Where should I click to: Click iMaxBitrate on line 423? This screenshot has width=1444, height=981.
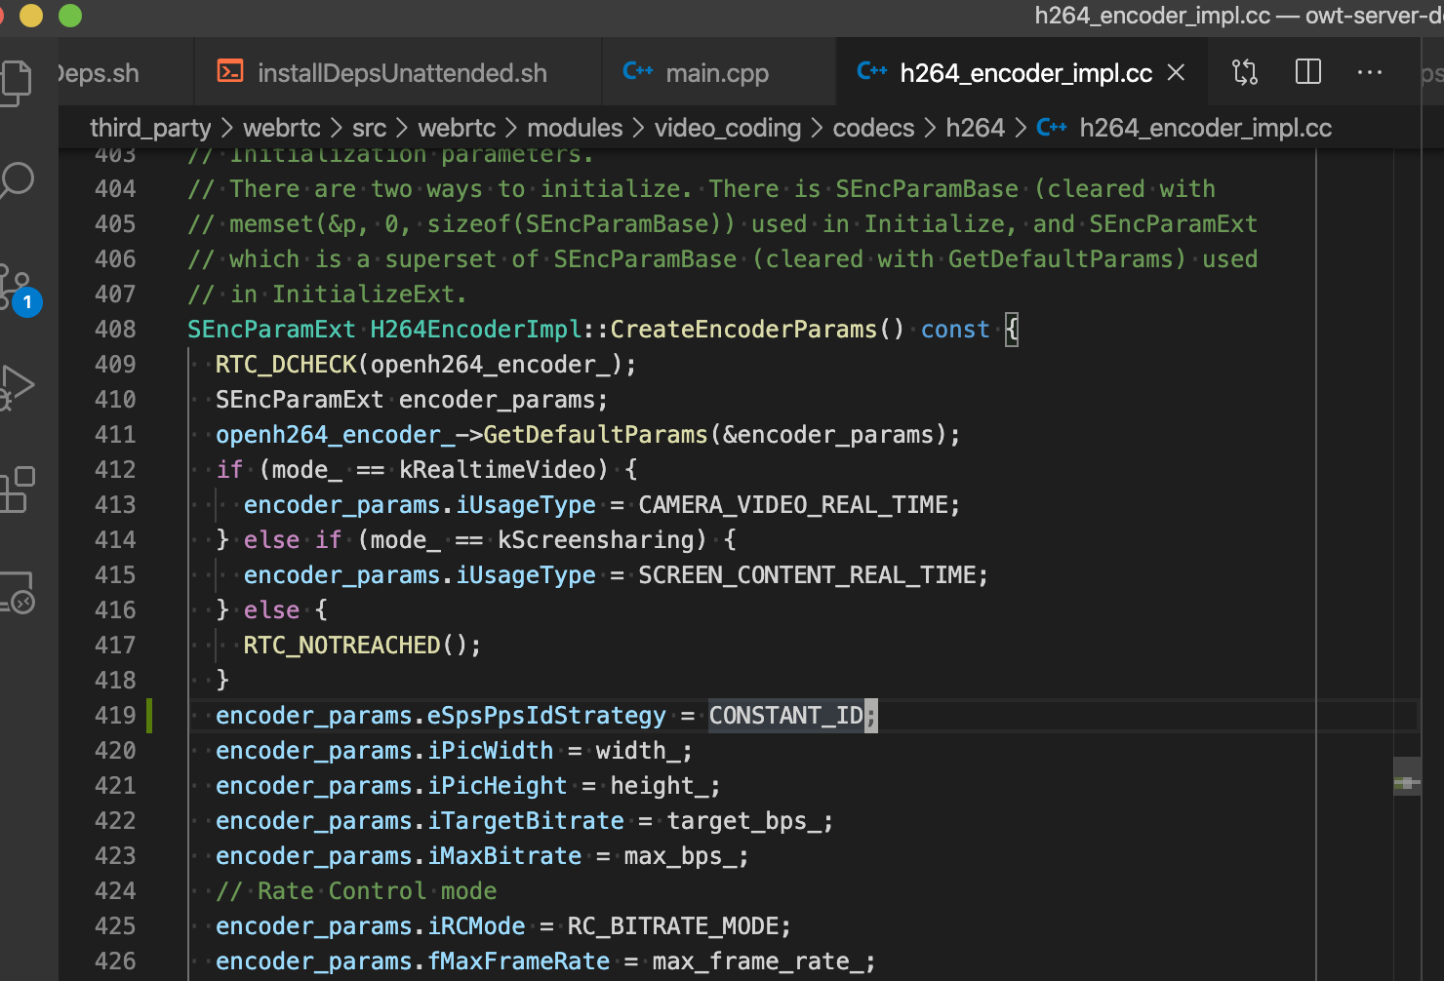tap(504, 856)
